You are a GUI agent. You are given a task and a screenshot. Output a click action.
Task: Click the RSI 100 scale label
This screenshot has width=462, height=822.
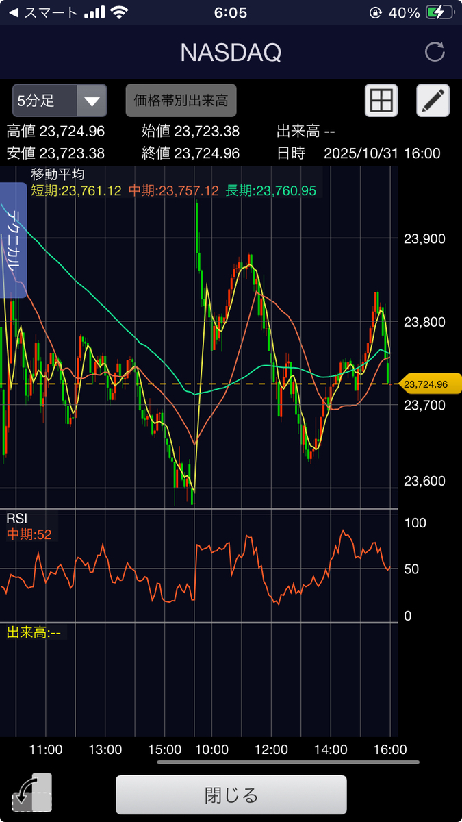click(x=415, y=523)
